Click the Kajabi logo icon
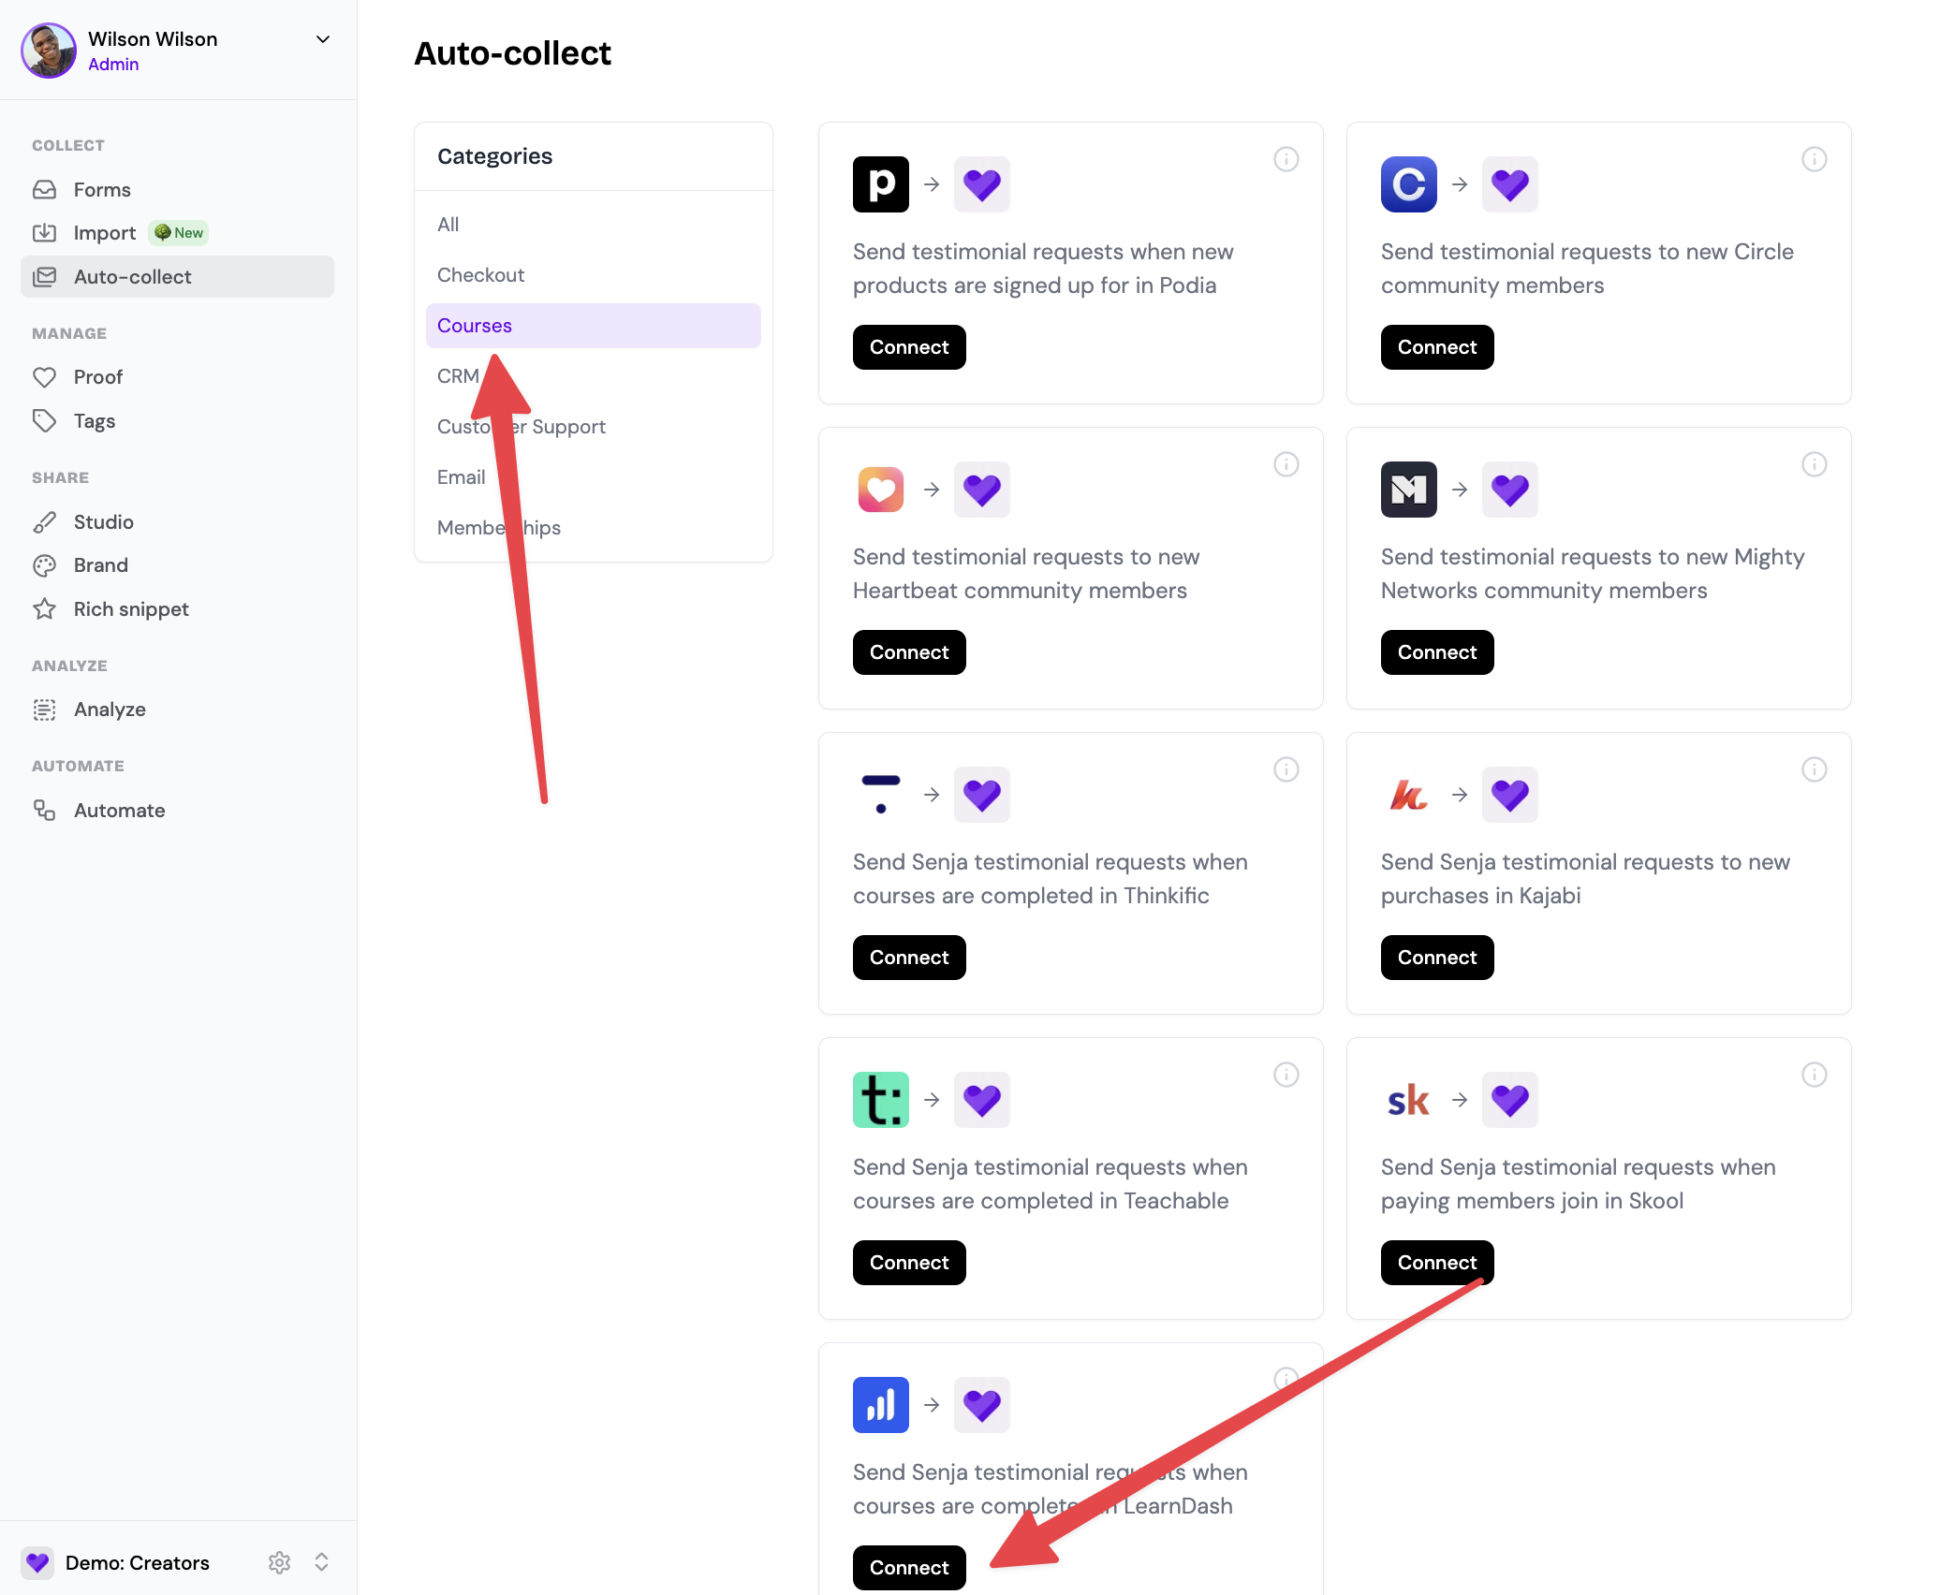 (1409, 795)
